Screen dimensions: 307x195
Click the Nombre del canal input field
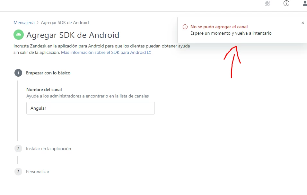(91, 108)
